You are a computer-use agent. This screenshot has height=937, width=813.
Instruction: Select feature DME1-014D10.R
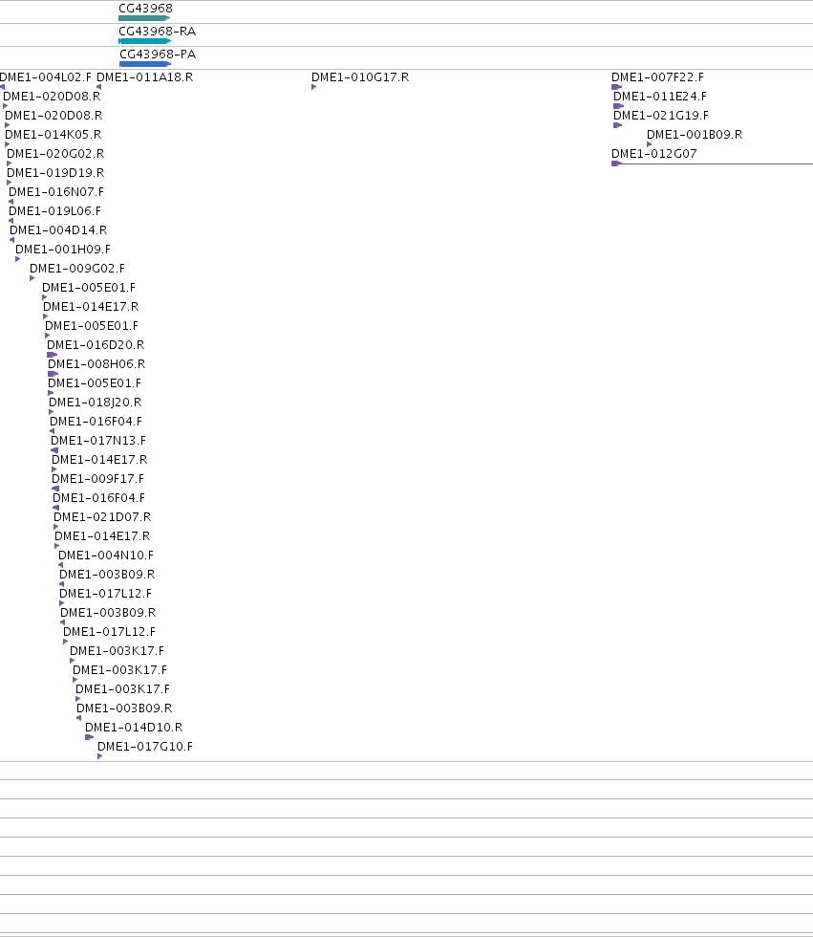[134, 728]
